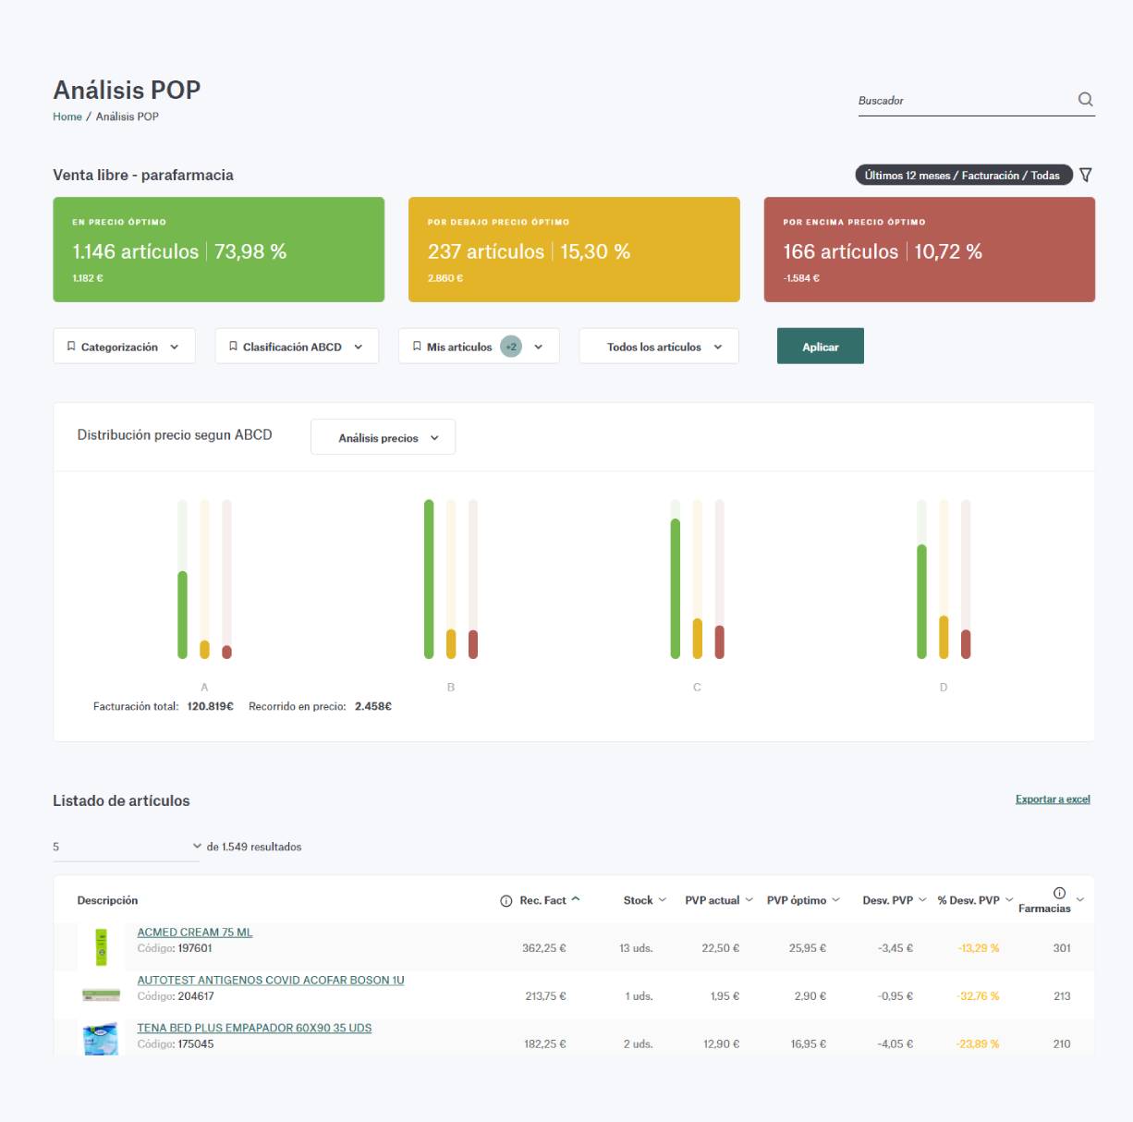Open the results-per-page dropdown showing 5
Viewport: 1133px width, 1122px height.
(x=127, y=847)
